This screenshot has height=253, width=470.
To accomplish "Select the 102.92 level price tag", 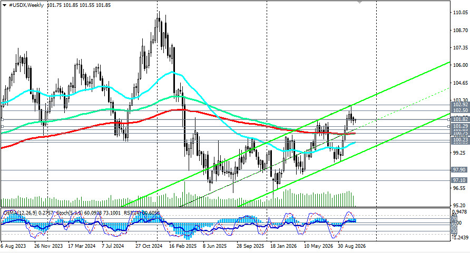I will tap(460, 105).
